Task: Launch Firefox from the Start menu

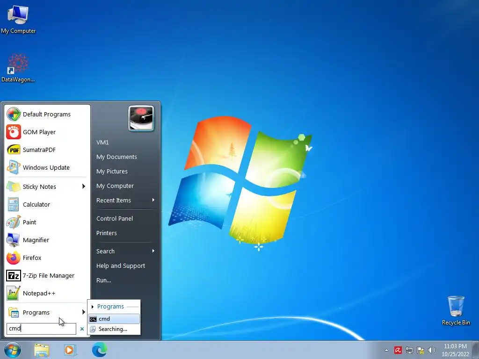Action: tap(47, 258)
